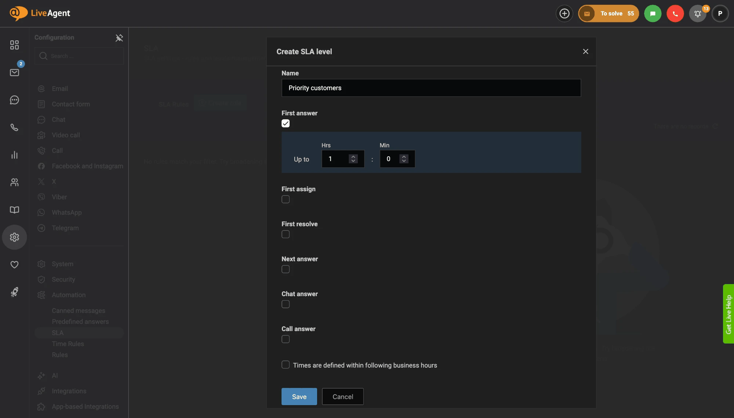
Task: Open notifications bell with 13 badge
Action: (698, 14)
